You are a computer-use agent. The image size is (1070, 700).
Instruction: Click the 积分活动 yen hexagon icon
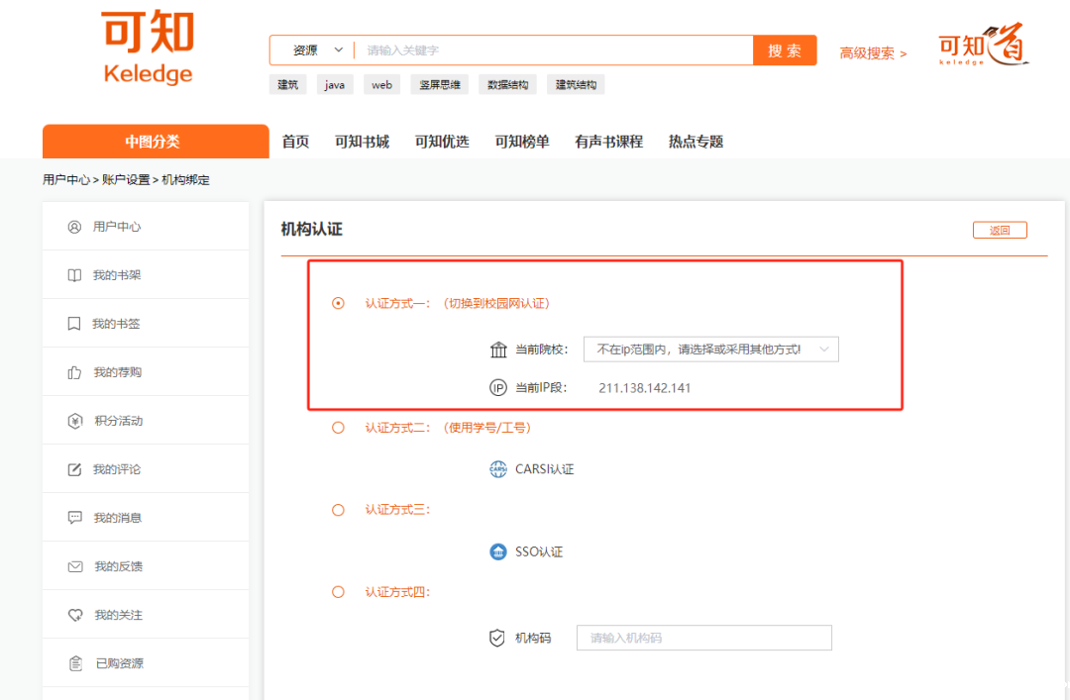click(x=74, y=421)
